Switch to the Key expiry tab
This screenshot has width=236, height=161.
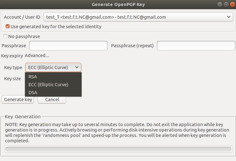[x=12, y=56]
